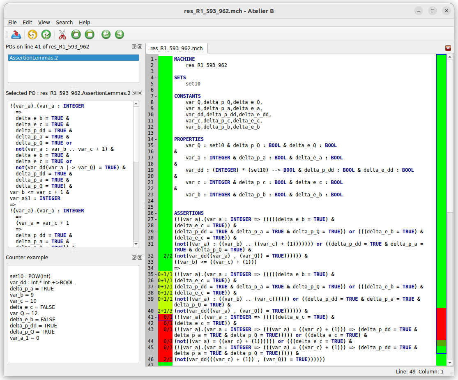Click 'var_Q = 12' in Counter example

24,313
